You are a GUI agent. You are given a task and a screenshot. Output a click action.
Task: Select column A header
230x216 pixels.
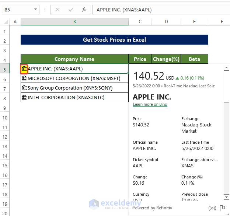15,22
